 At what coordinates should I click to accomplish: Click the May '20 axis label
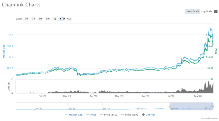(x=119, y=96)
